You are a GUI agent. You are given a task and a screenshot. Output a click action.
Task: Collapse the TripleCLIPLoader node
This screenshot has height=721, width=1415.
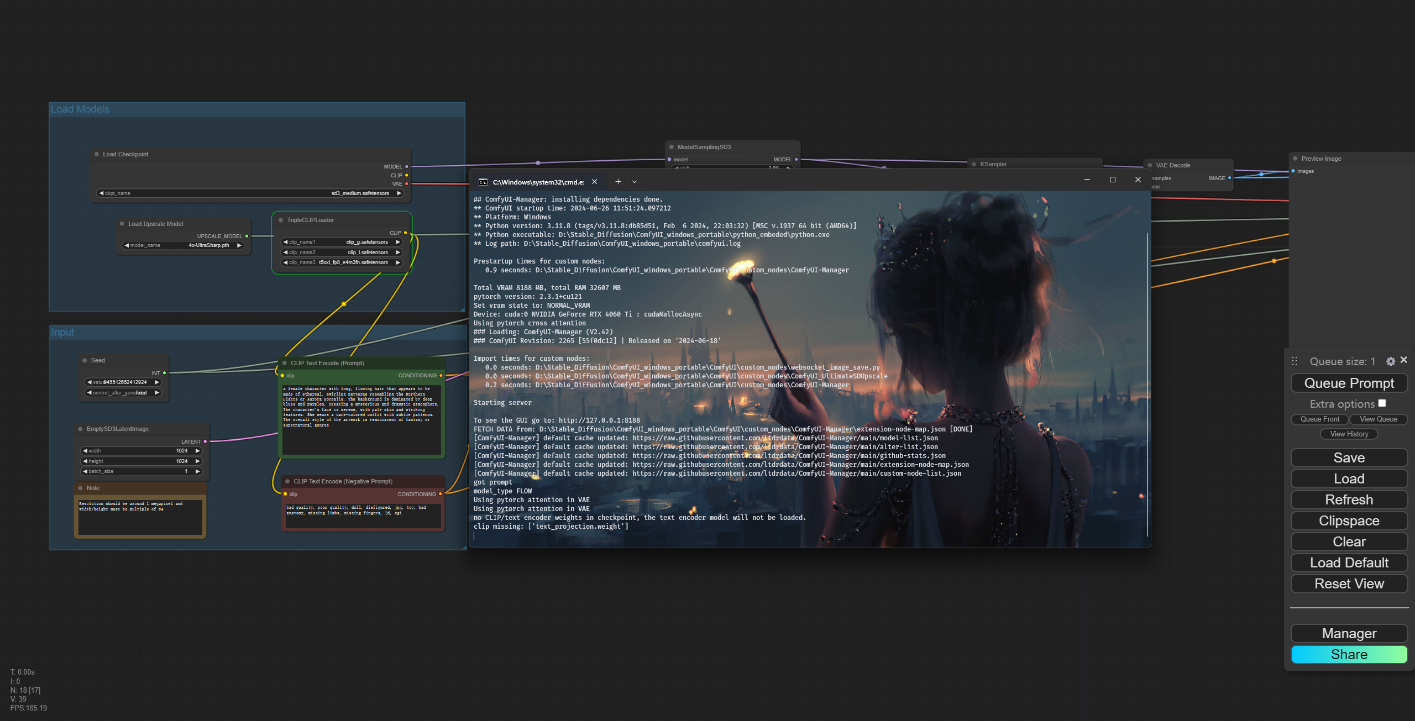[x=281, y=220]
